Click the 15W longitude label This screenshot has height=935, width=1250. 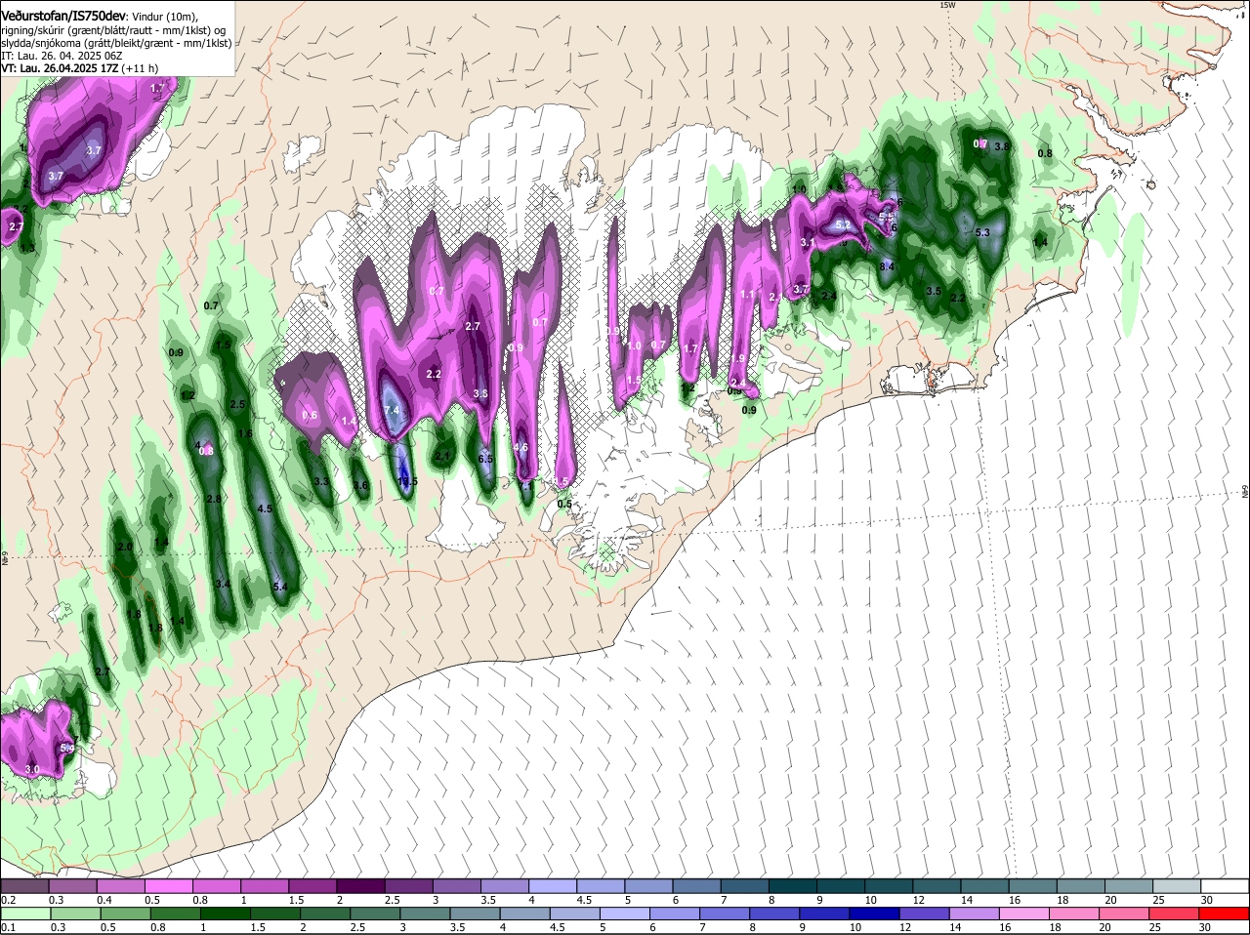click(x=946, y=5)
